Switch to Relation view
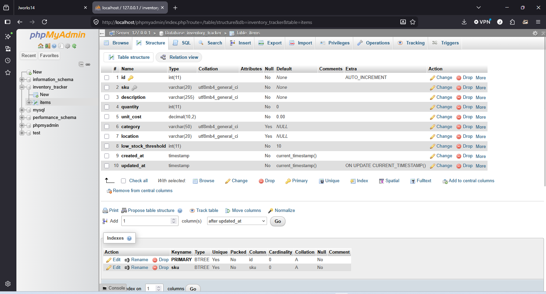546x294 pixels. (x=179, y=57)
